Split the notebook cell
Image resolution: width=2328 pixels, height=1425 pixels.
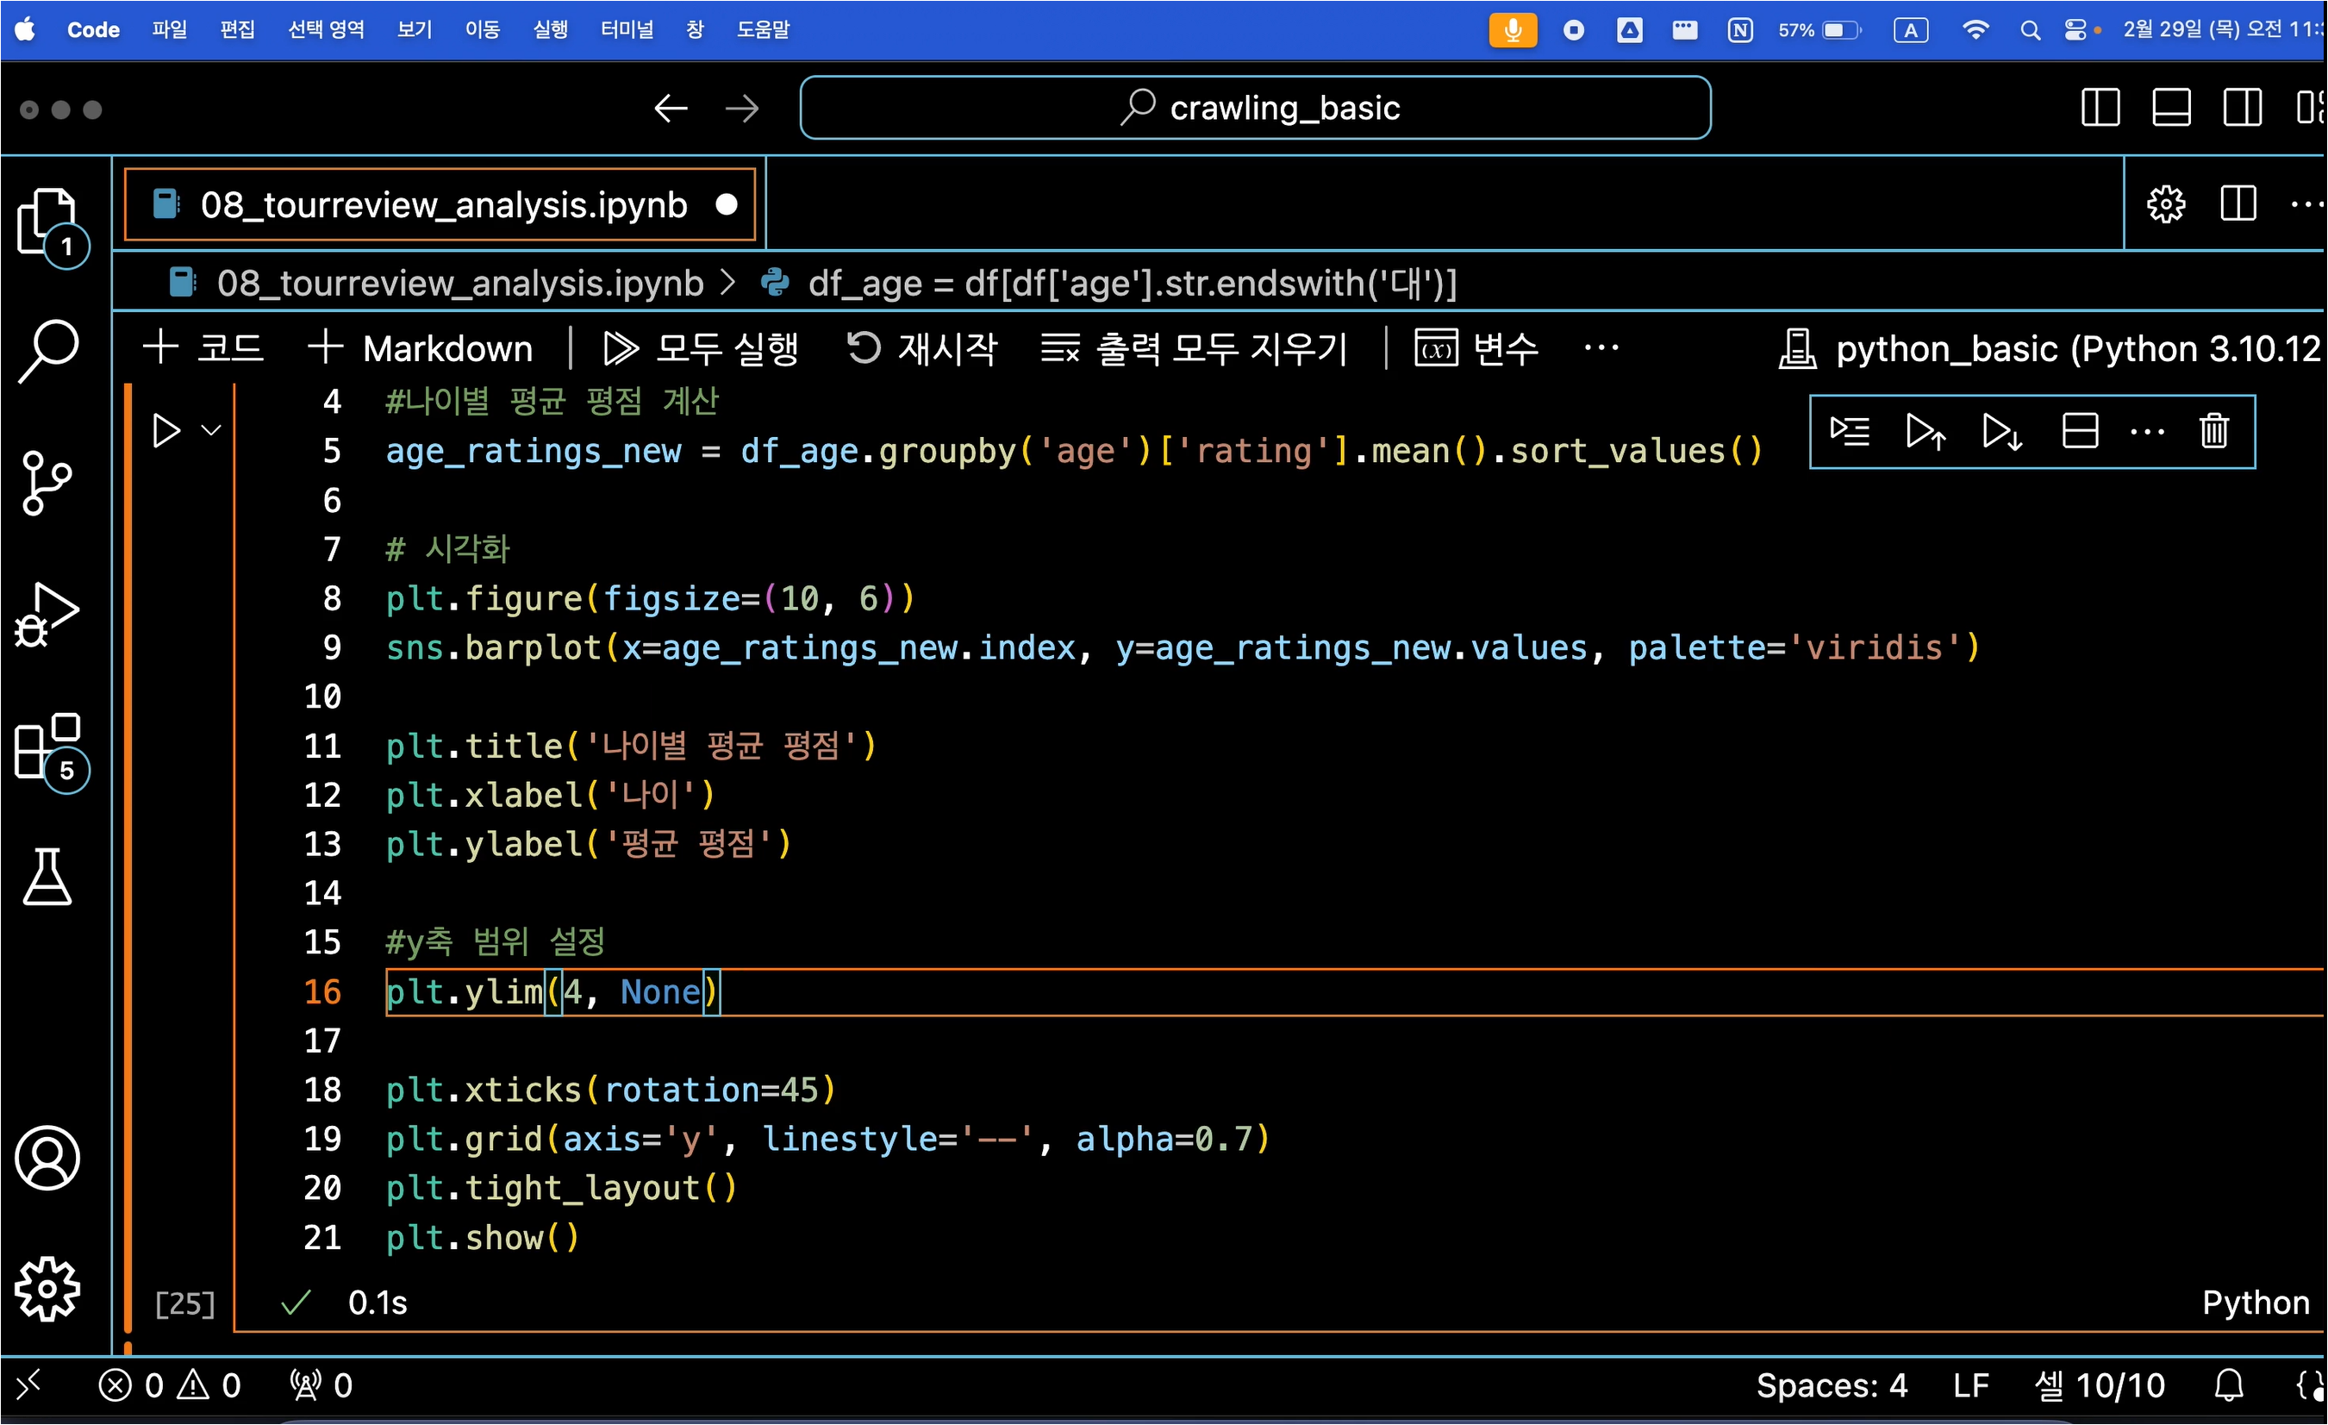click(x=2080, y=432)
